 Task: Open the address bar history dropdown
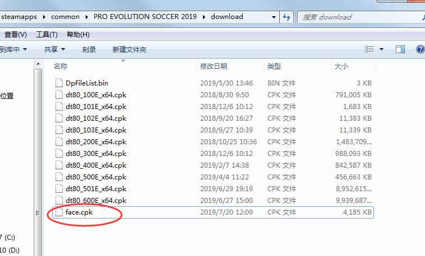click(x=274, y=17)
